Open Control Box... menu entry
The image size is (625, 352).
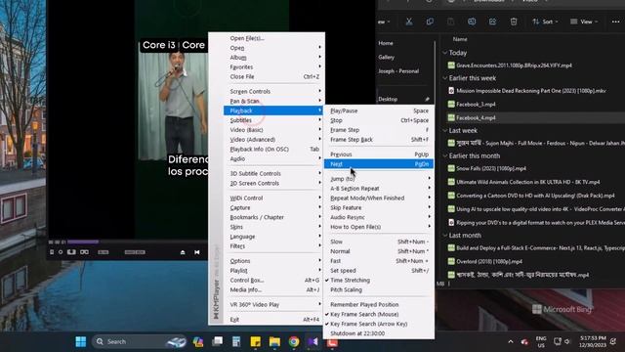pos(274,281)
